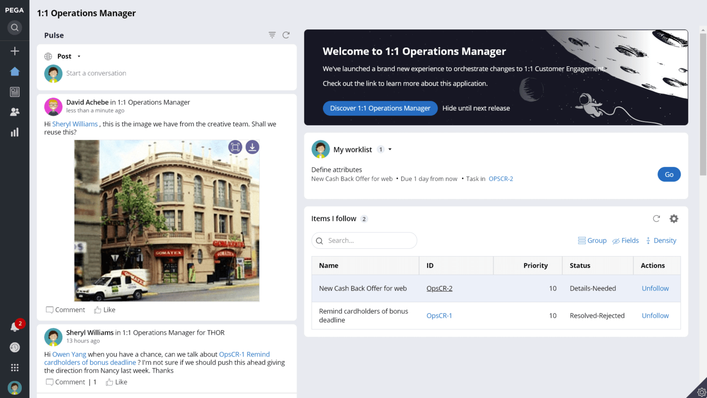Filter the Pulse feed
The image size is (707, 398).
[271, 35]
